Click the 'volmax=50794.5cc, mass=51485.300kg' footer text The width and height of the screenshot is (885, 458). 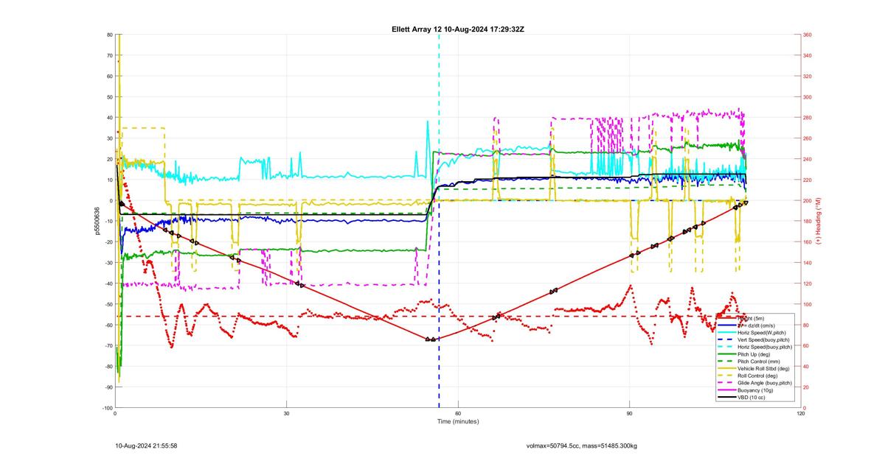pos(581,446)
